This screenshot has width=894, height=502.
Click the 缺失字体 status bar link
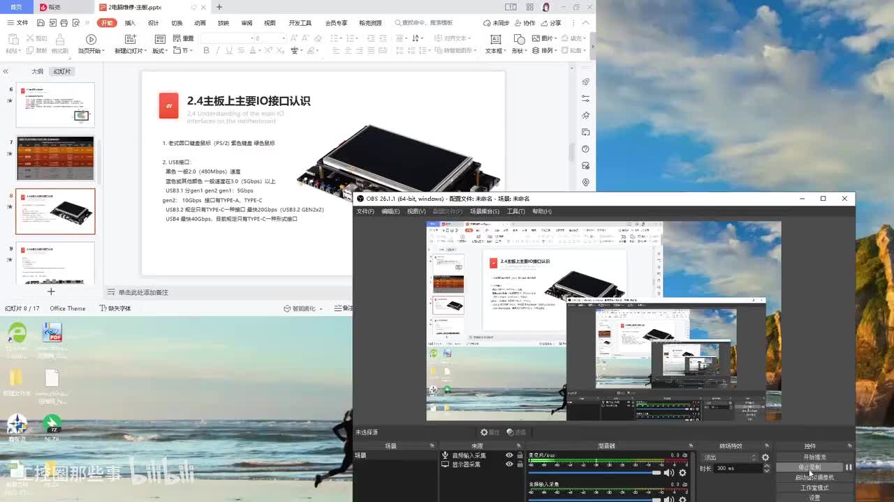click(x=115, y=308)
